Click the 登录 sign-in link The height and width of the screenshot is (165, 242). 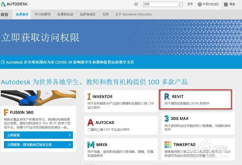pyautogui.click(x=190, y=4)
